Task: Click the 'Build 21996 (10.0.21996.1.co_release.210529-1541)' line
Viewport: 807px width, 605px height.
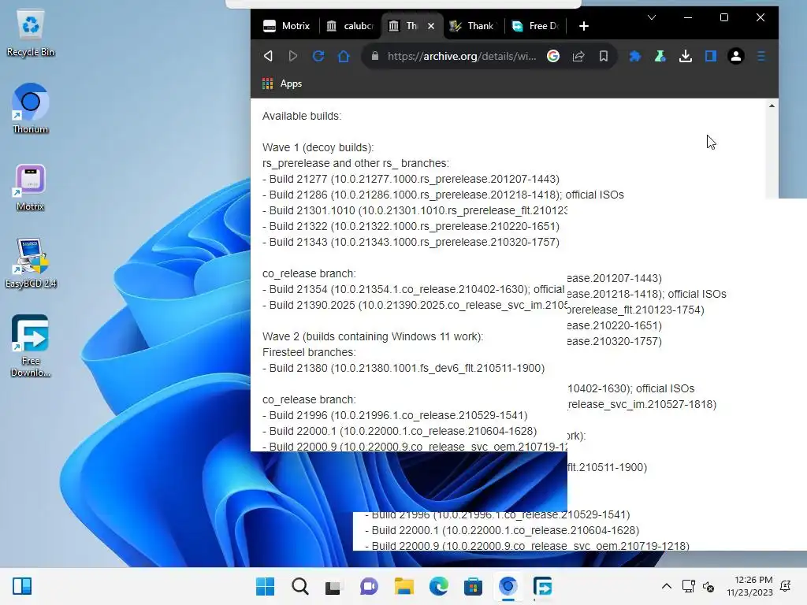Action: (395, 415)
